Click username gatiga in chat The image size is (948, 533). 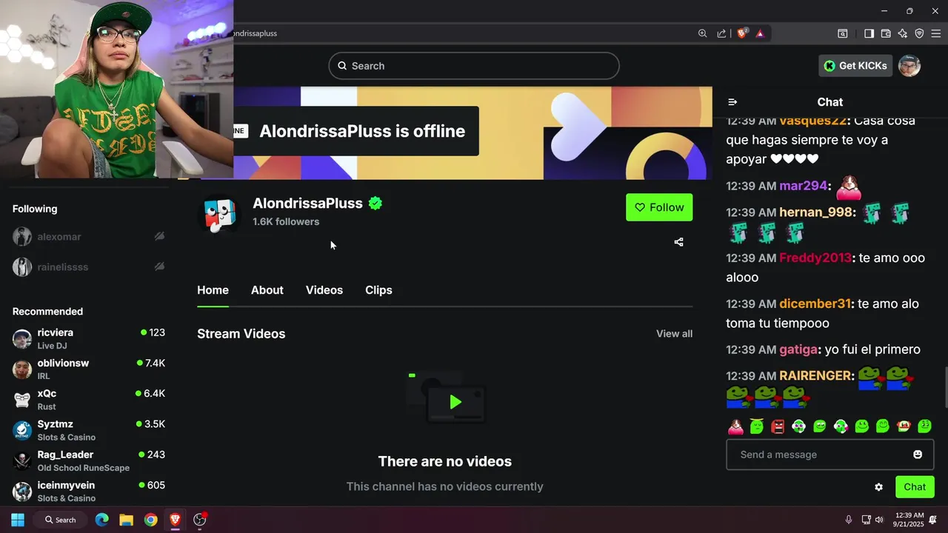(x=798, y=350)
